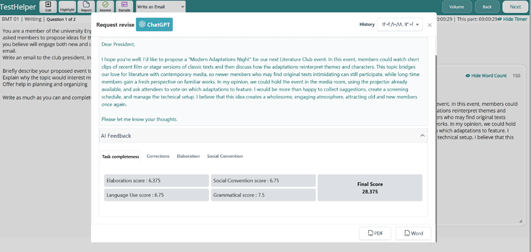Screen dimensions: 531x252
Task: Click the Back button
Action: point(487,7)
